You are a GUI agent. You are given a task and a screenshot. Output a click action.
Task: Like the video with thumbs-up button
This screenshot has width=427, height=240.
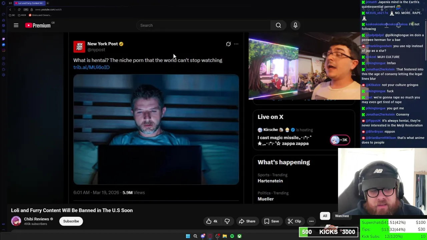(x=212, y=221)
